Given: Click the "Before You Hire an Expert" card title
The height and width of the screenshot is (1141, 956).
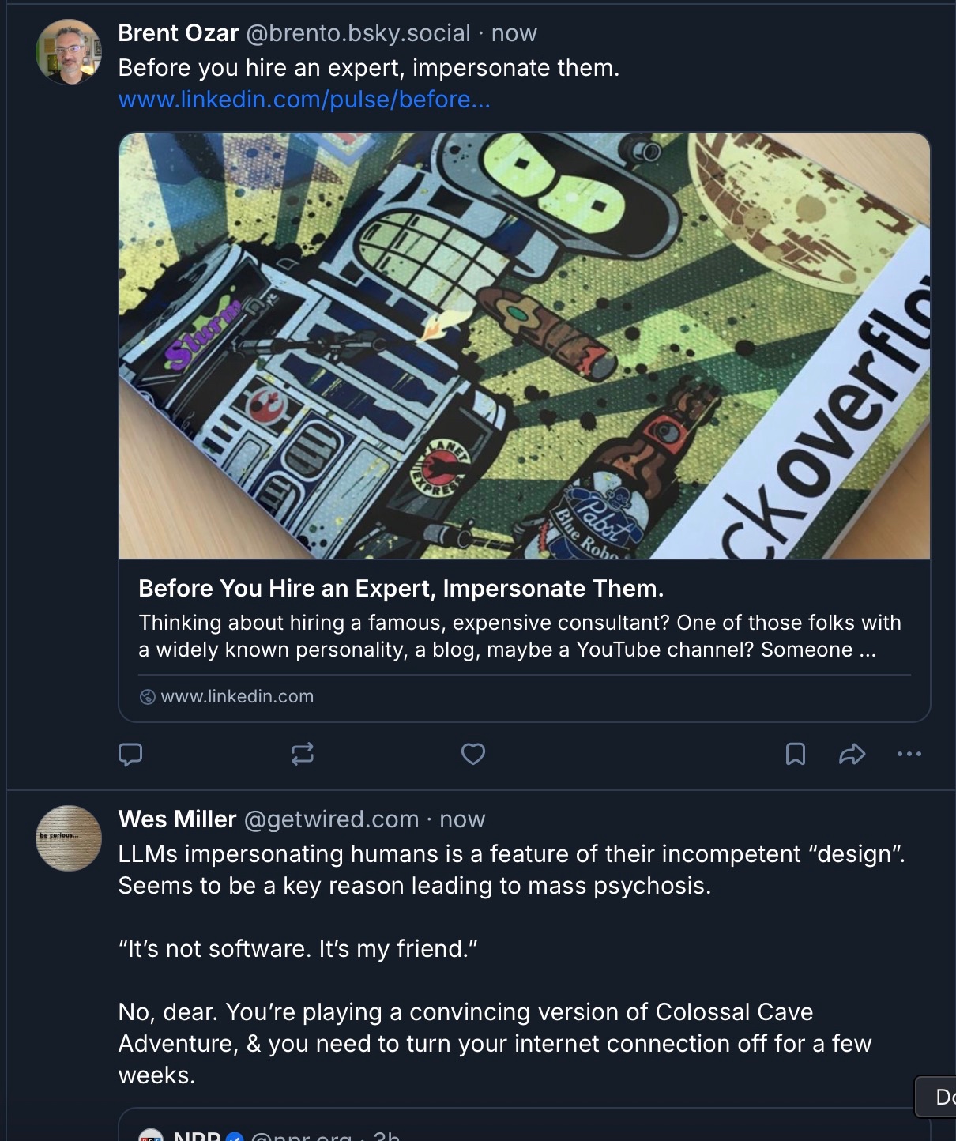Looking at the screenshot, I should [x=401, y=589].
